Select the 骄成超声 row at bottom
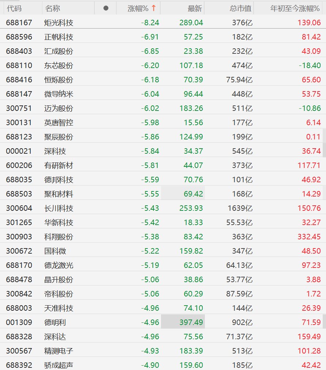This screenshot has height=370, width=326. point(163,365)
